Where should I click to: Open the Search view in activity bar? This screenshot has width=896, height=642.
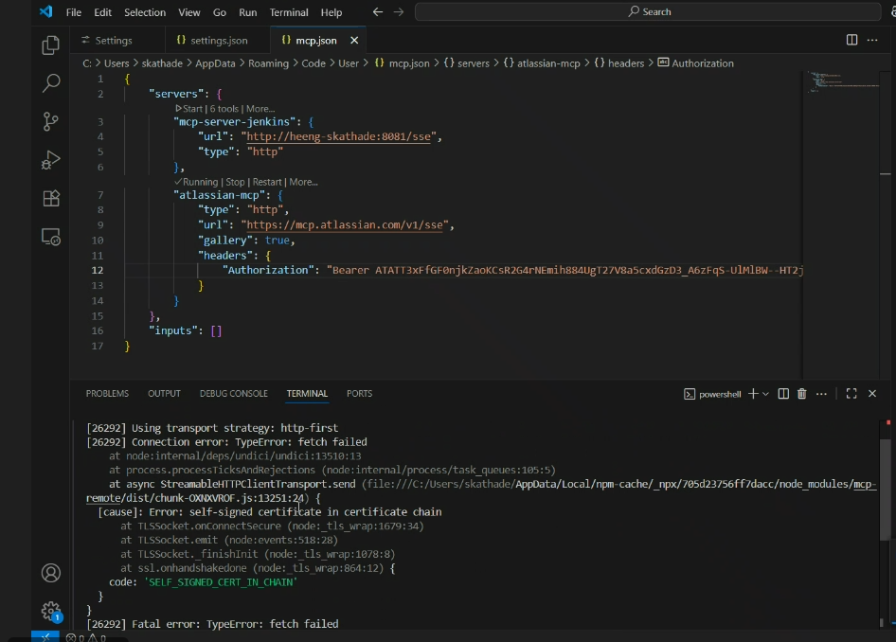(50, 83)
